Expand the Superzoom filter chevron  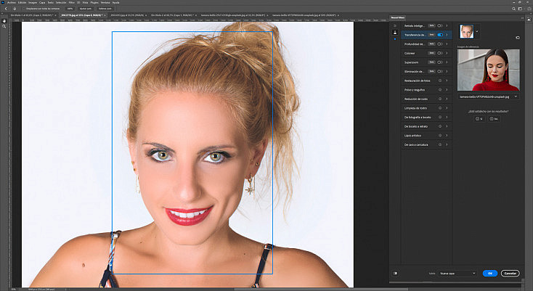(x=447, y=62)
